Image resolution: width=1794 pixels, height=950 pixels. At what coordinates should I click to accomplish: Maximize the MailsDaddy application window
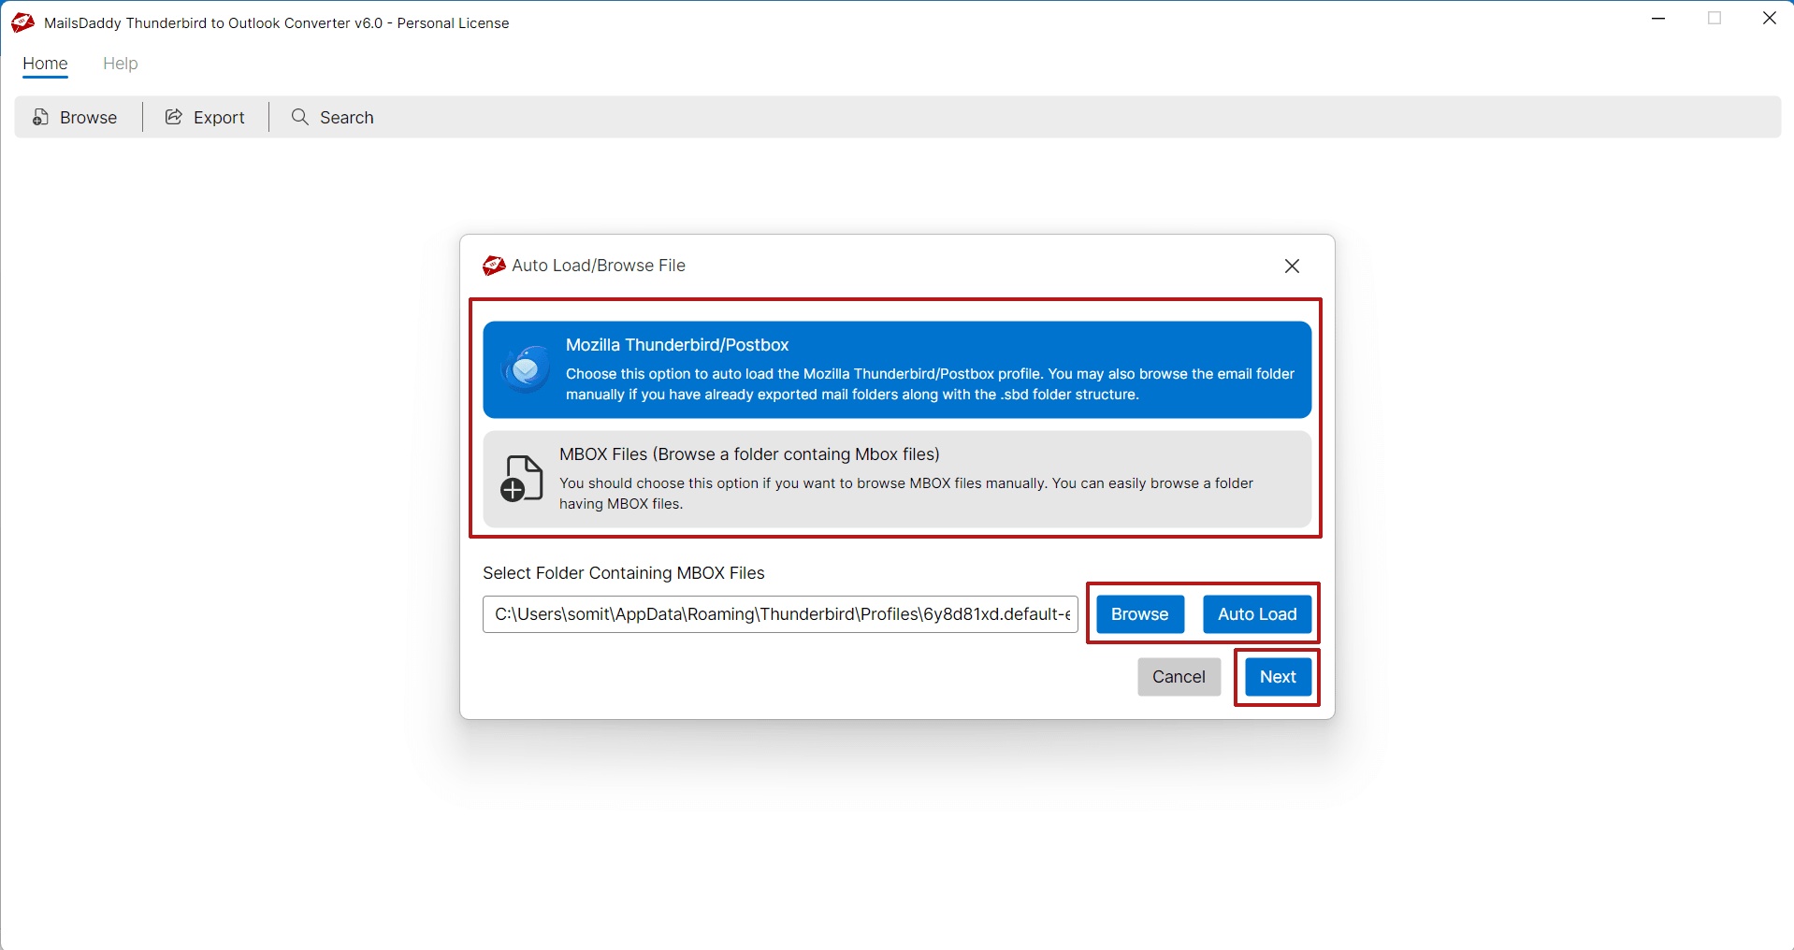click(x=1714, y=18)
